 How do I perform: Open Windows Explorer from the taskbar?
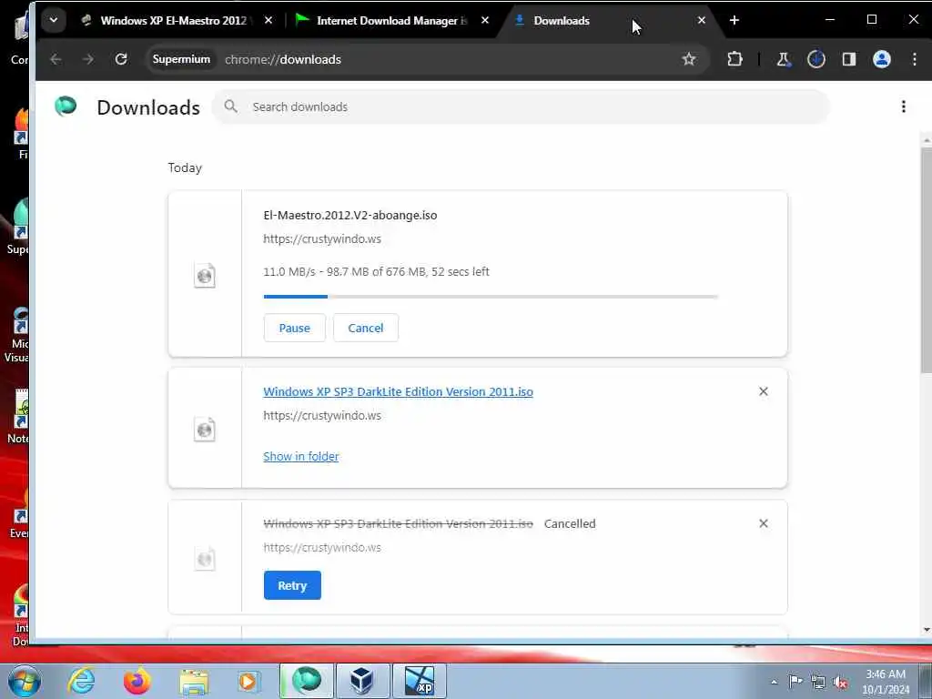tap(194, 682)
